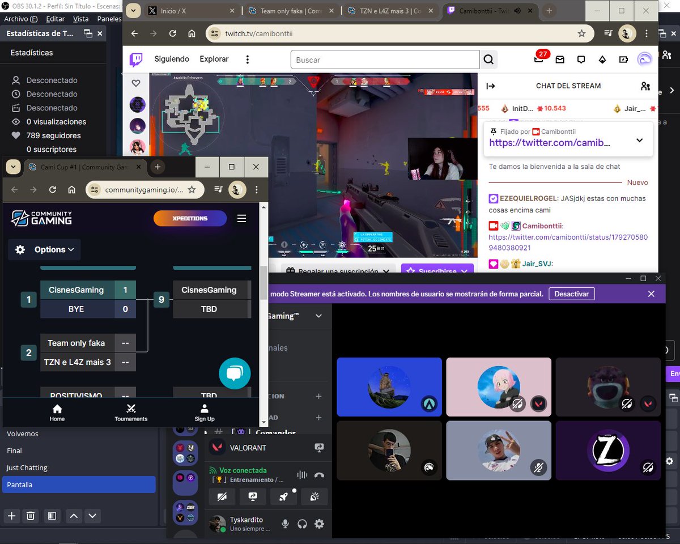Open tab search dropdown in Cami Cup window
Viewport: 680px width, 544px height.
point(13,167)
